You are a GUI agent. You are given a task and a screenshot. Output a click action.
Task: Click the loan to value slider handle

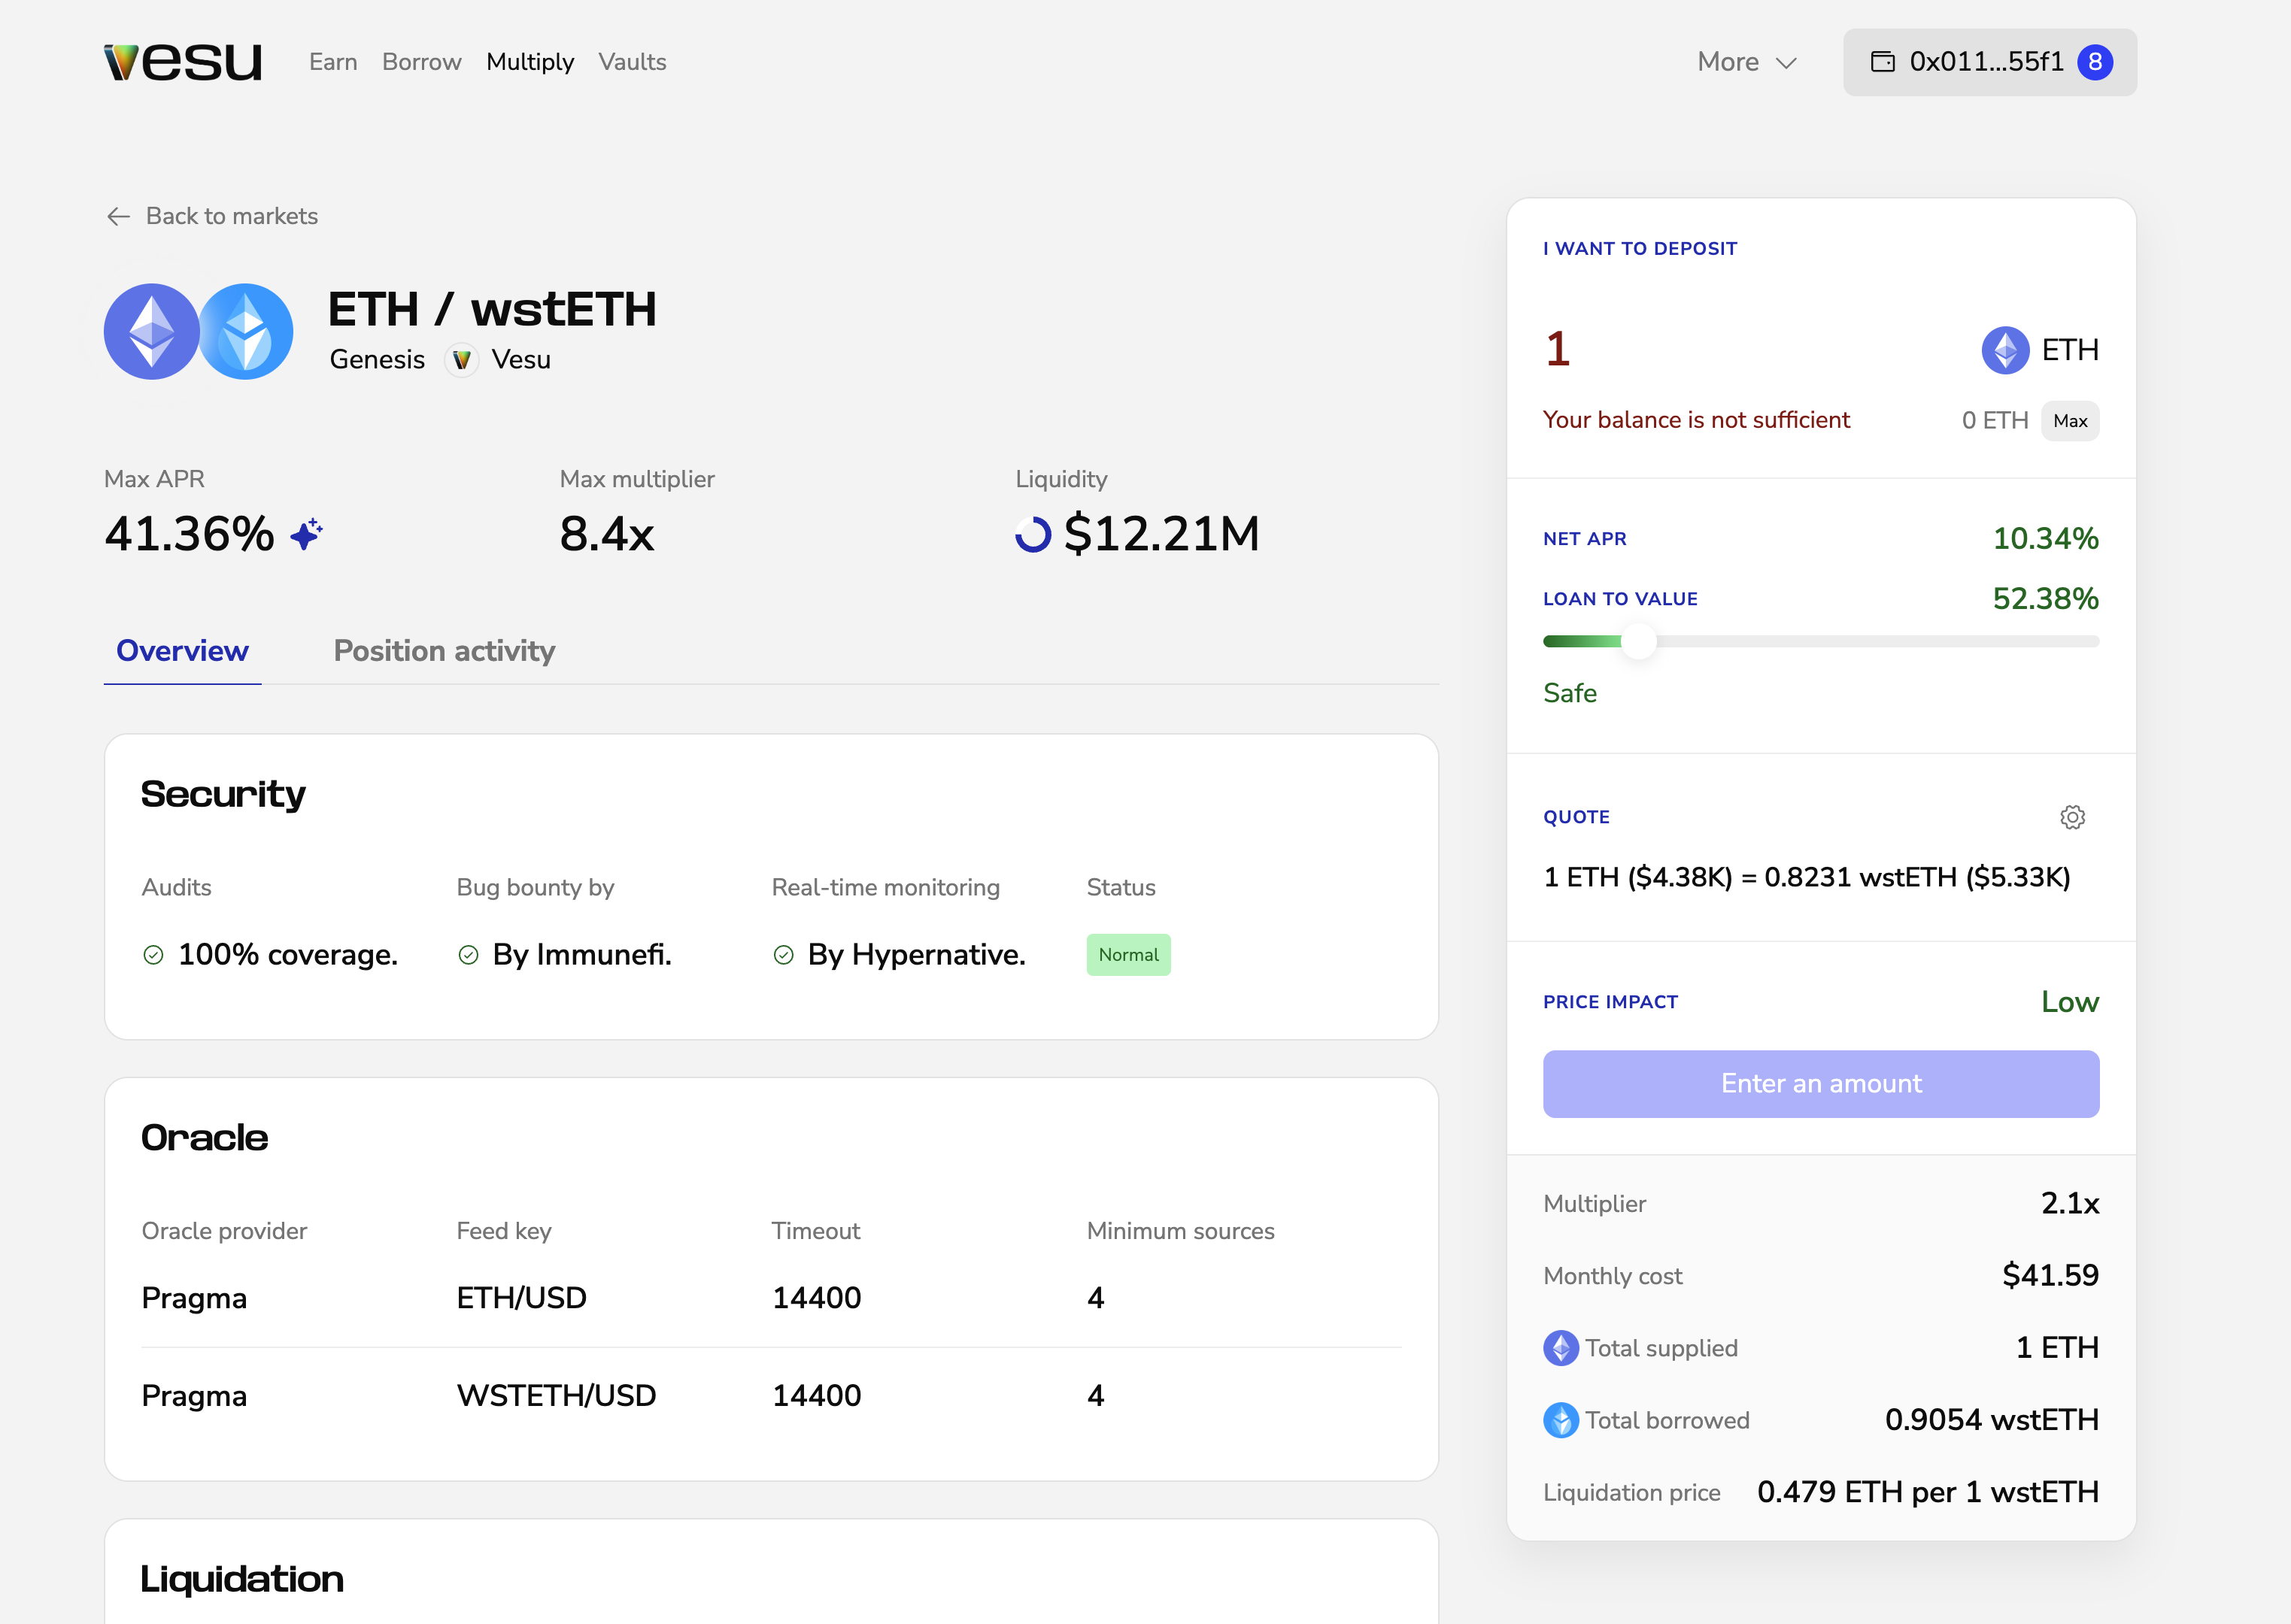[x=1637, y=641]
